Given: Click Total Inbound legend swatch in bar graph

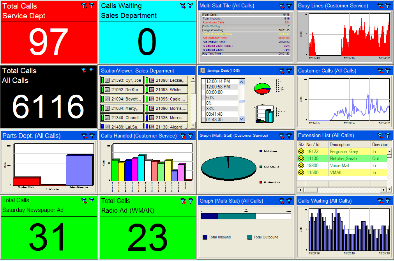Looking at the screenshot, I should pyautogui.click(x=205, y=237).
